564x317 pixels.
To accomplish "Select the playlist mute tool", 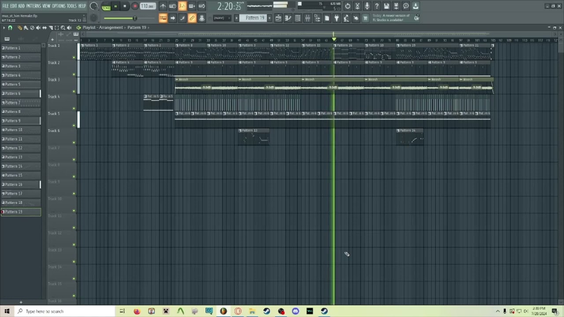I will pyautogui.click(x=38, y=28).
